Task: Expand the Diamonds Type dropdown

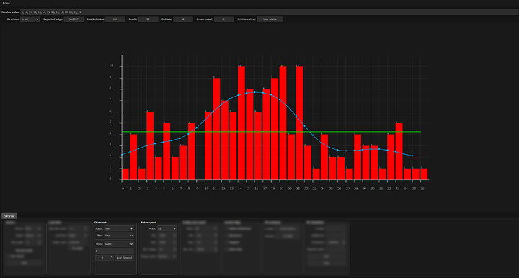Action: pos(119,236)
